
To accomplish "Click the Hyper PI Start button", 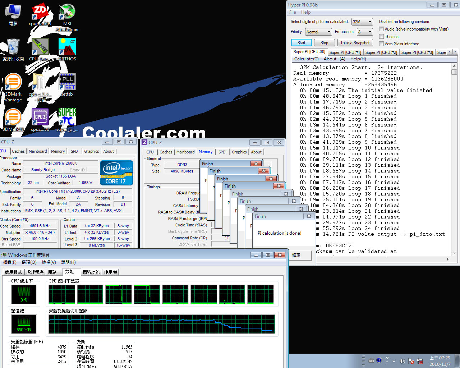I will click(x=301, y=43).
